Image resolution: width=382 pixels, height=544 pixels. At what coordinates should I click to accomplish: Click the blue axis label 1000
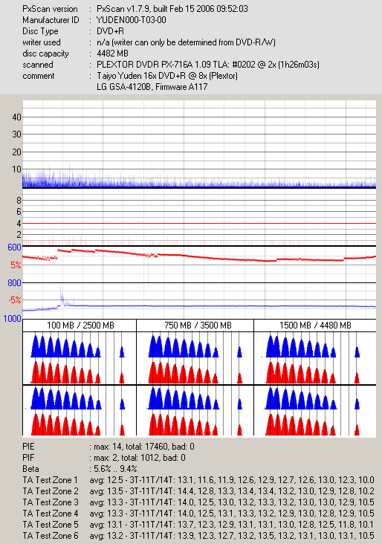(x=13, y=319)
